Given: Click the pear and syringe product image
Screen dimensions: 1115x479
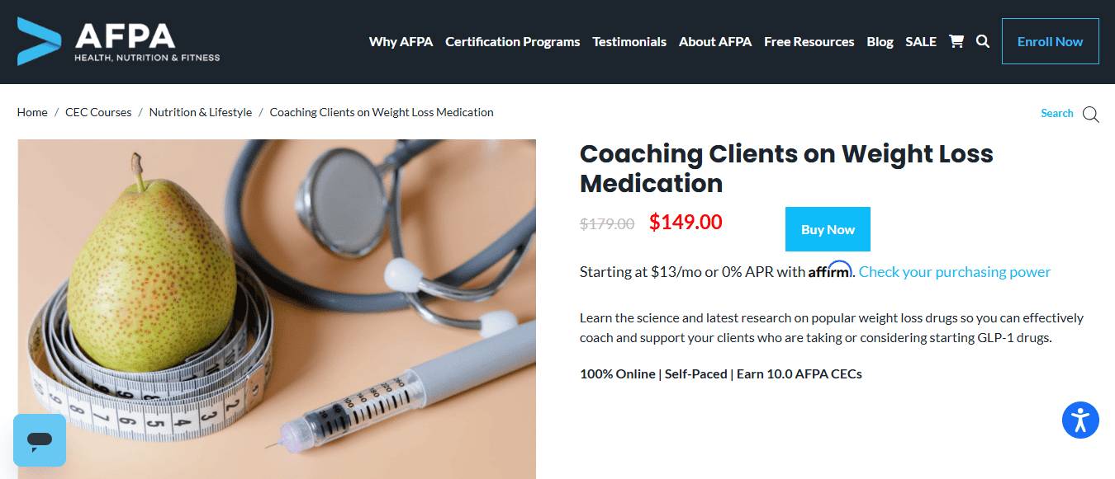Looking at the screenshot, I should coord(277,309).
